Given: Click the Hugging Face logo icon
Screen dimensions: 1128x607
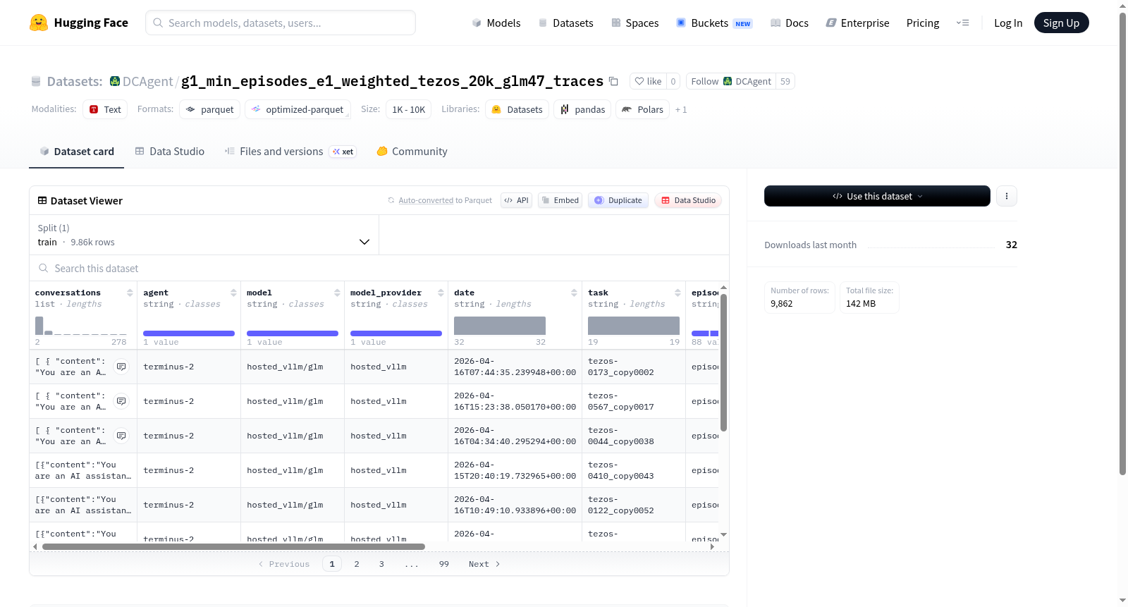Looking at the screenshot, I should 39,23.
